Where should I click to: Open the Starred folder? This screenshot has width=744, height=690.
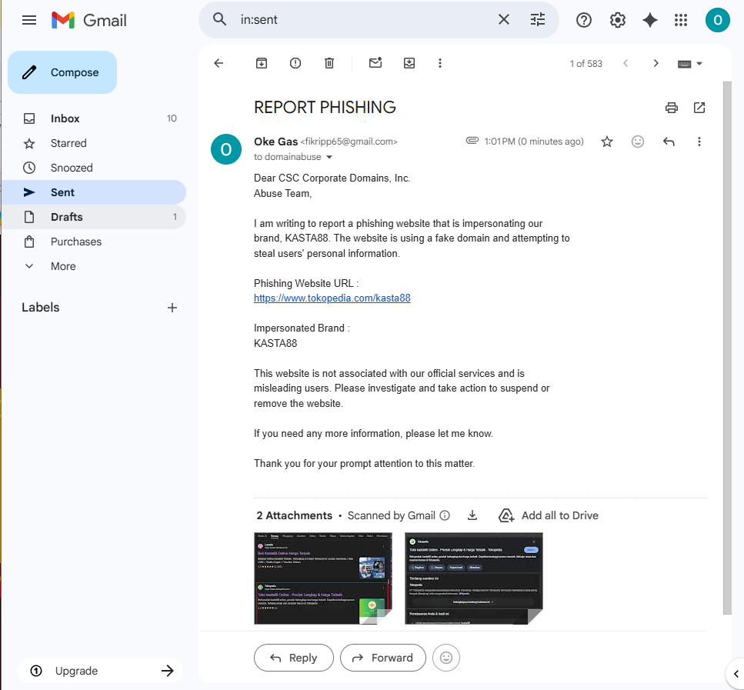click(x=94, y=143)
